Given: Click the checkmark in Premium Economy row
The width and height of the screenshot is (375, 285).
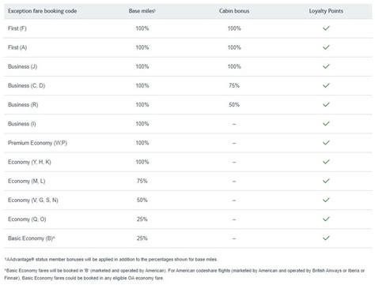Looking at the screenshot, I should point(326,143).
